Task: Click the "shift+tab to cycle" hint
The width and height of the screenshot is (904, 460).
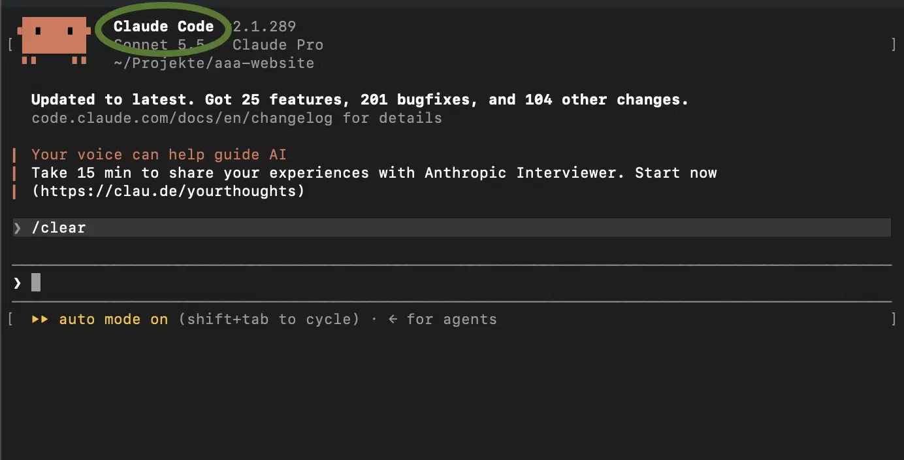Action: click(269, 320)
